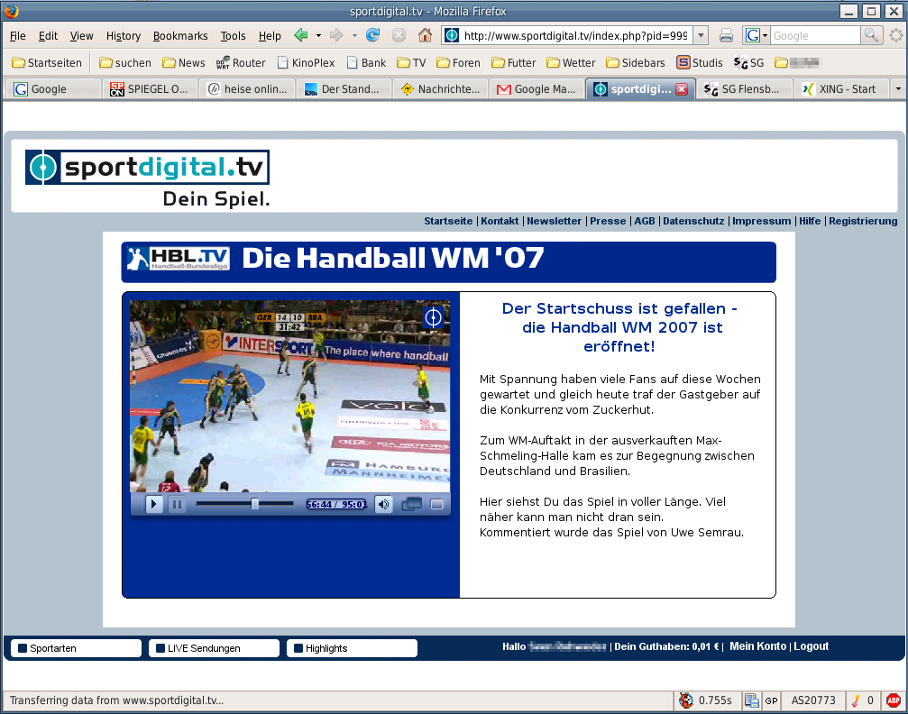Expand the LIVE Sendungen menu
This screenshot has height=714, width=908.
(214, 648)
